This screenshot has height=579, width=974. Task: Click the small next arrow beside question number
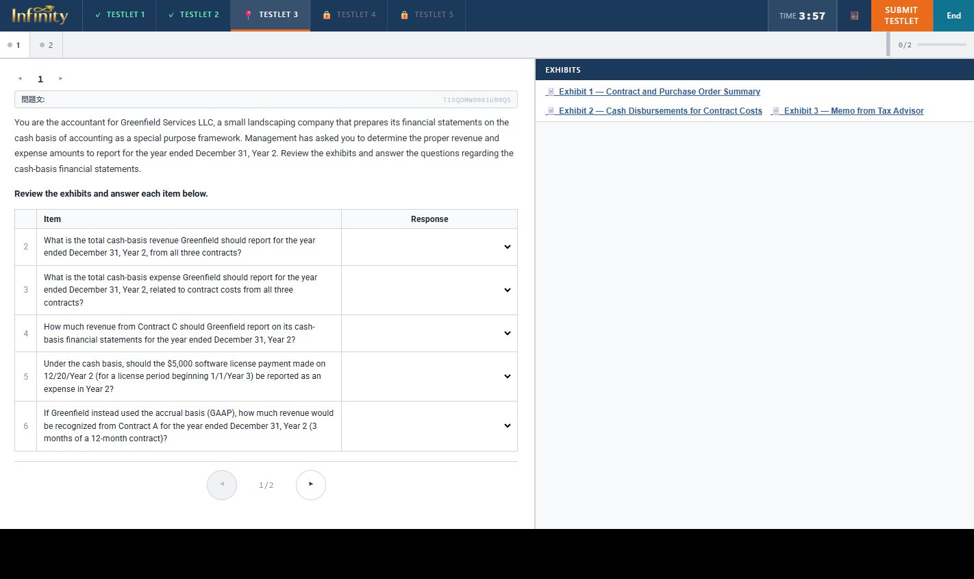click(x=61, y=79)
